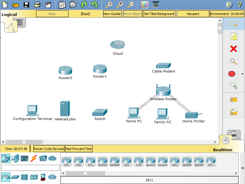
Task: Click the New Cluster button
Action: point(112,14)
